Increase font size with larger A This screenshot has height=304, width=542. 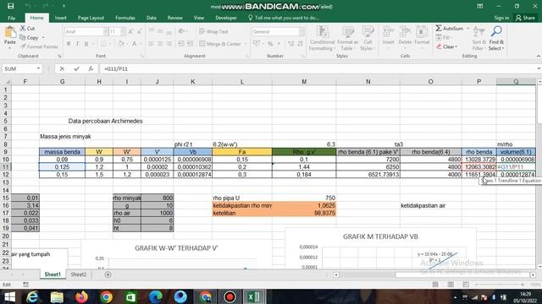pos(130,32)
